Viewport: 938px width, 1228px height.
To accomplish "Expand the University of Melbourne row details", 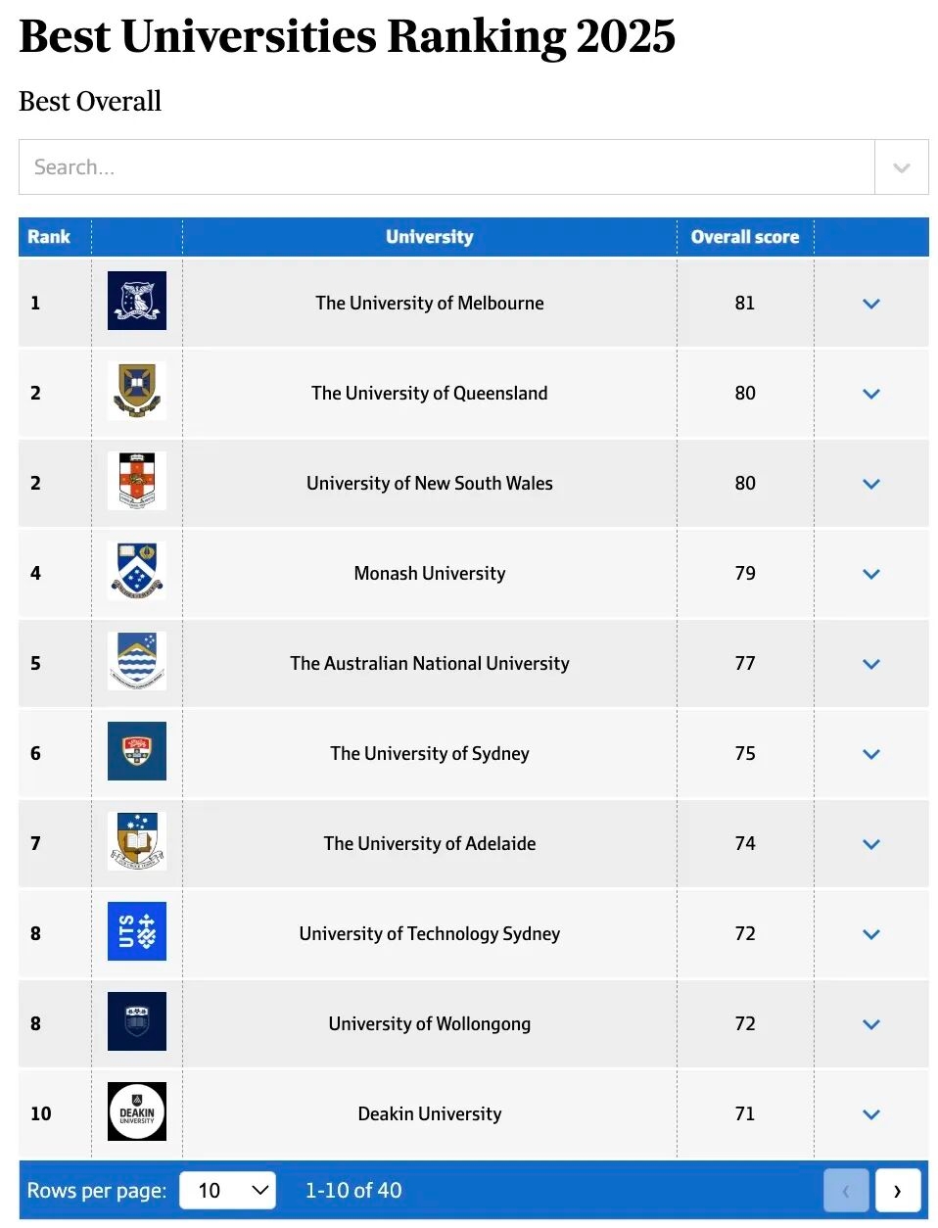I will pyautogui.click(x=871, y=304).
